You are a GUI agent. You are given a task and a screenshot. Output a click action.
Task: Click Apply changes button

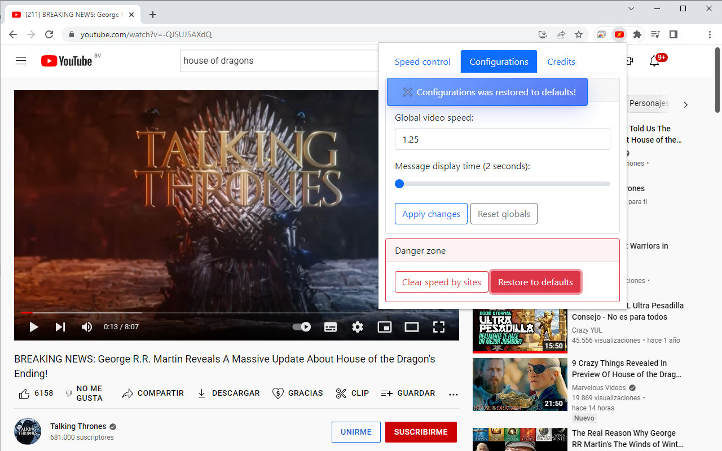(432, 214)
